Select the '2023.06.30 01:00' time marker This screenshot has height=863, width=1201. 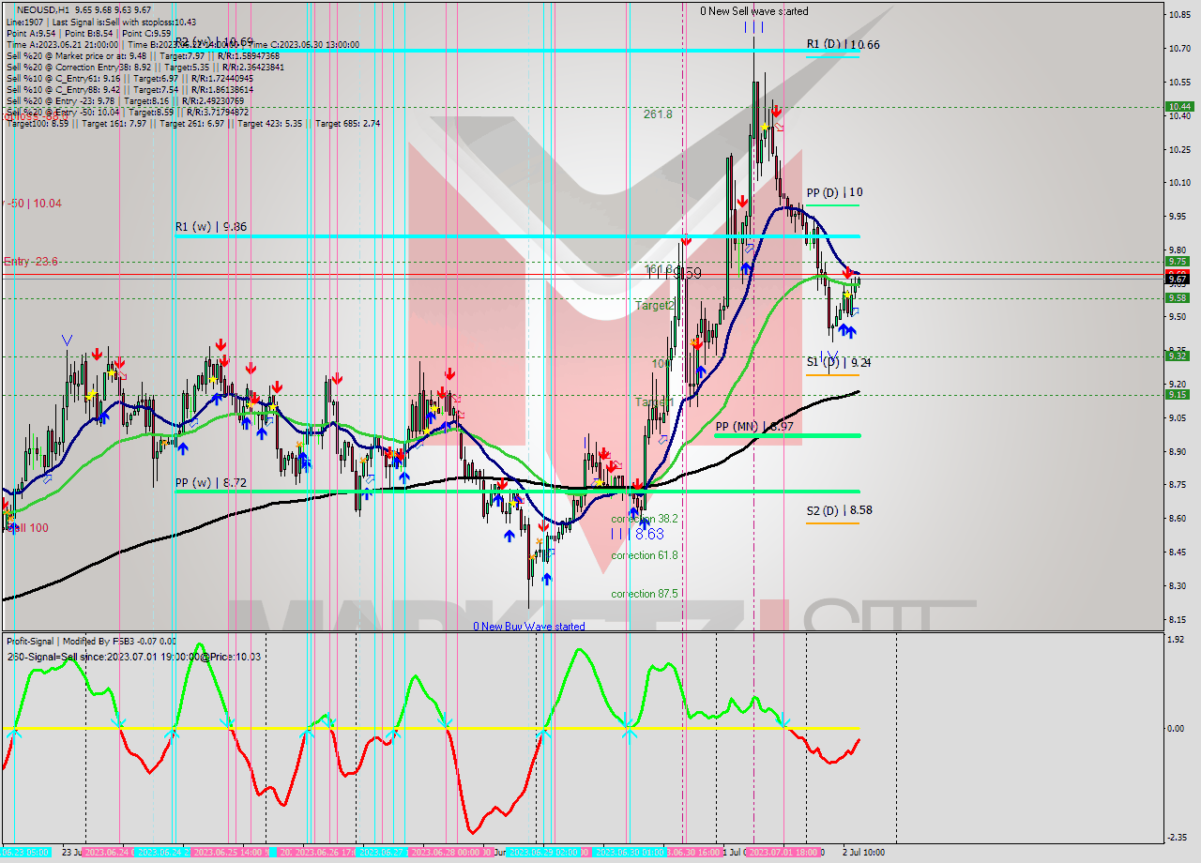630,852
